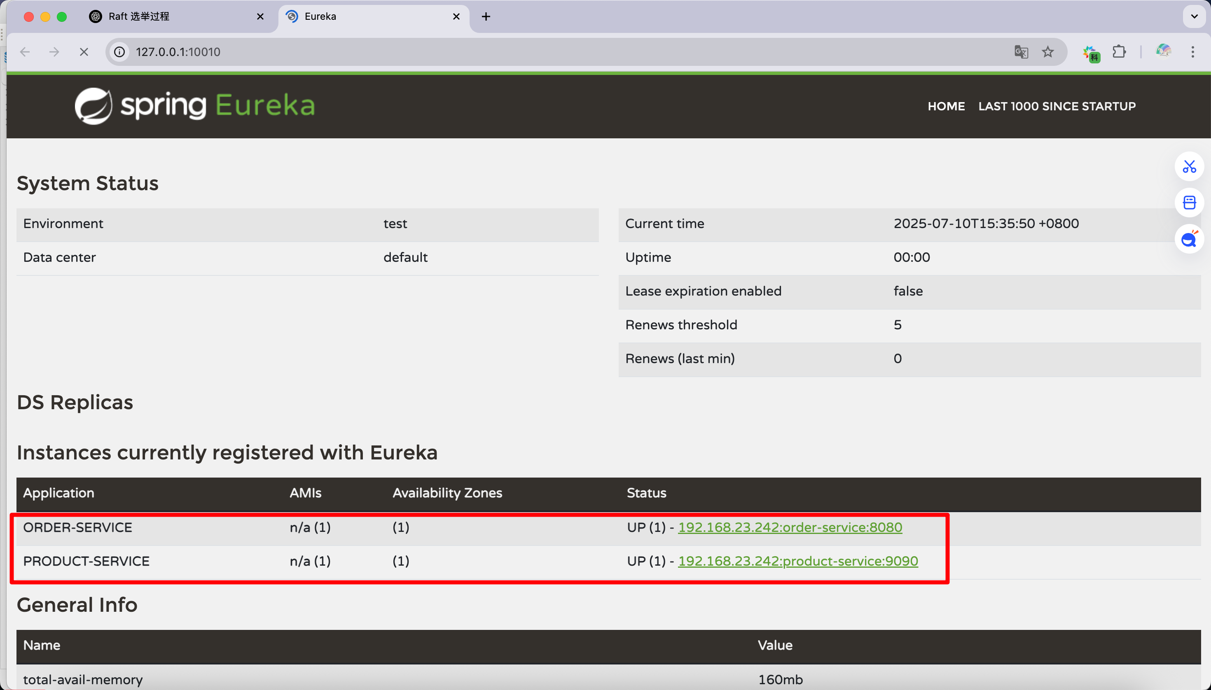The height and width of the screenshot is (690, 1211).
Task: Open site information icon in address bar
Action: click(x=119, y=51)
